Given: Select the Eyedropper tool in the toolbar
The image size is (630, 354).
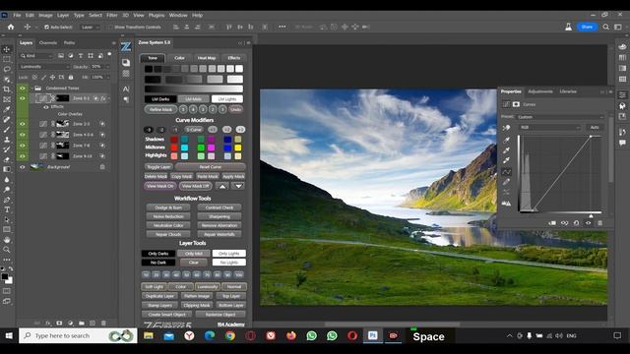Looking at the screenshot, I should point(7,109).
